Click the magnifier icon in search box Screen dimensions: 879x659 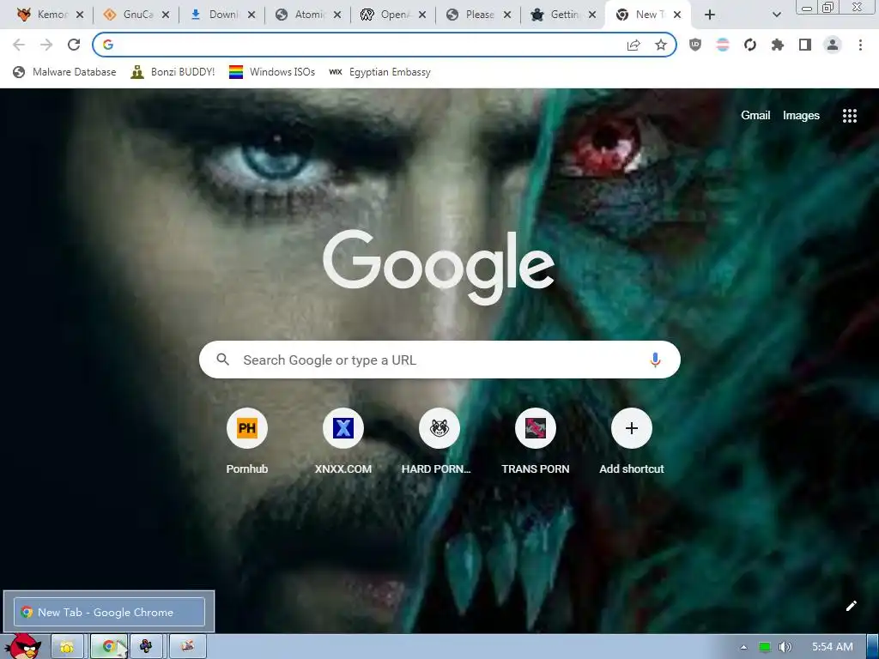tap(222, 360)
